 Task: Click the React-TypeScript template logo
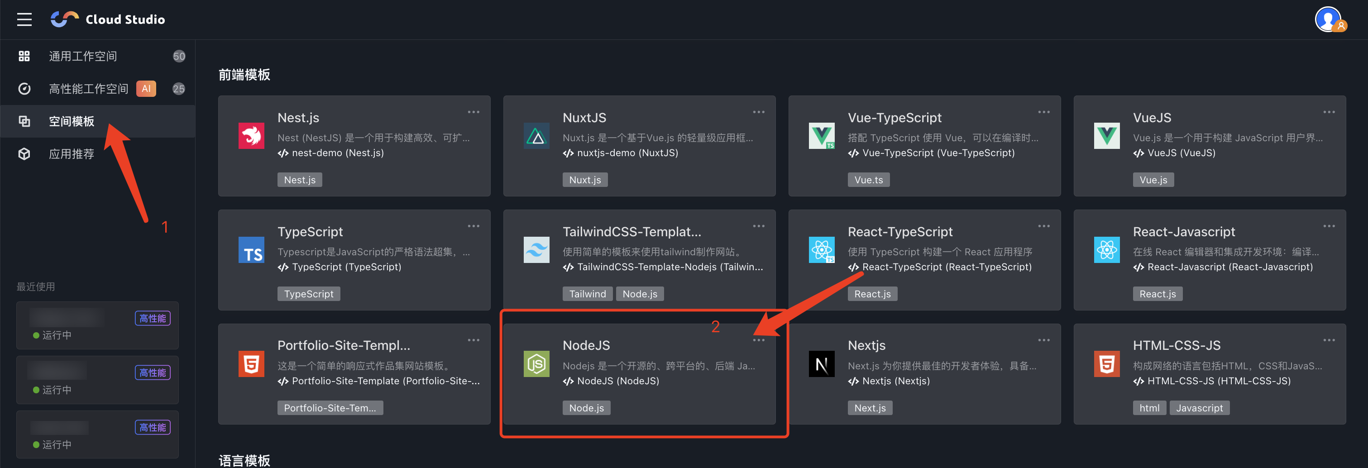822,250
